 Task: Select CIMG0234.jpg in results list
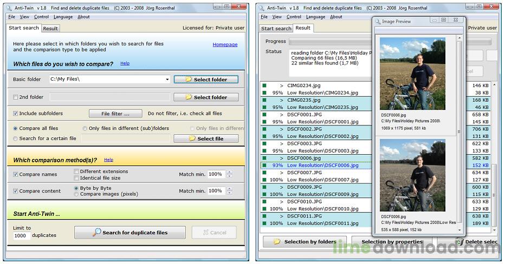(x=304, y=85)
